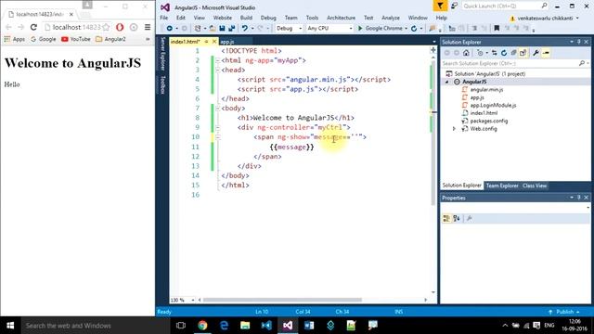Switch to the Team Explorer tab

coord(502,186)
